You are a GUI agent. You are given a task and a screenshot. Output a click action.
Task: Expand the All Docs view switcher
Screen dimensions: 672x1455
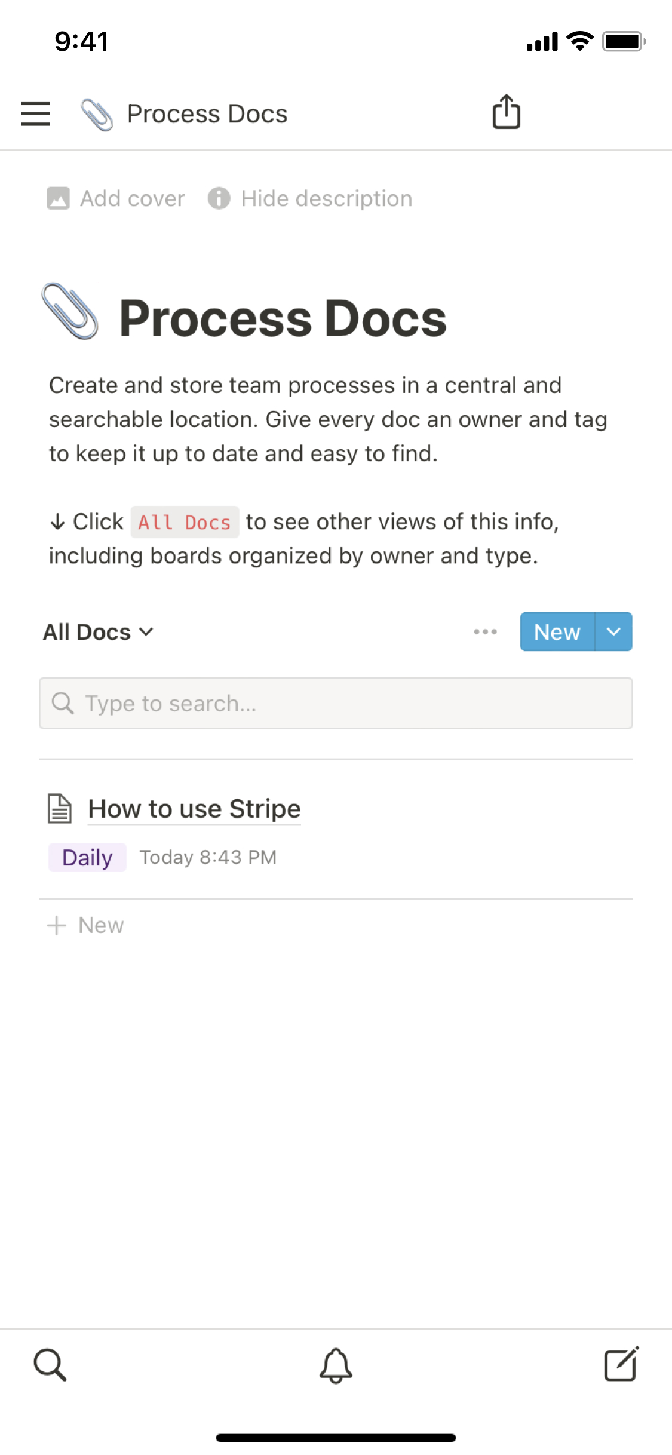tap(99, 632)
